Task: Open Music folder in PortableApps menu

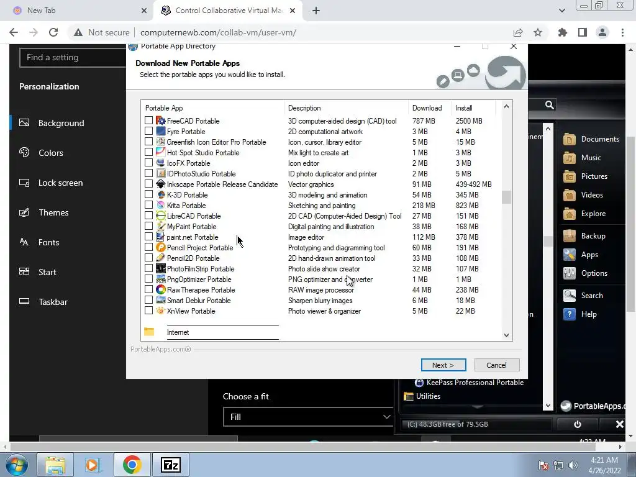Action: point(583,157)
